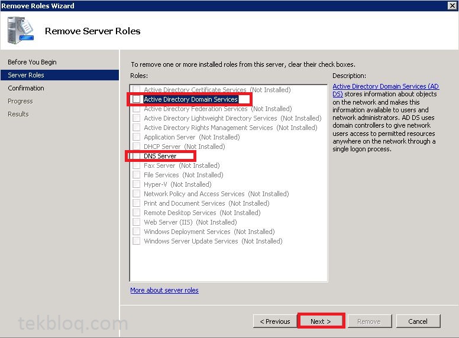
Task: Select the DHCP Server row text
Action: [185, 146]
